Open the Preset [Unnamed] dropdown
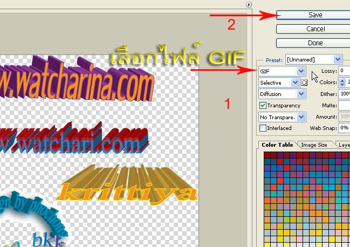The height and width of the screenshot is (247, 350). click(x=314, y=59)
